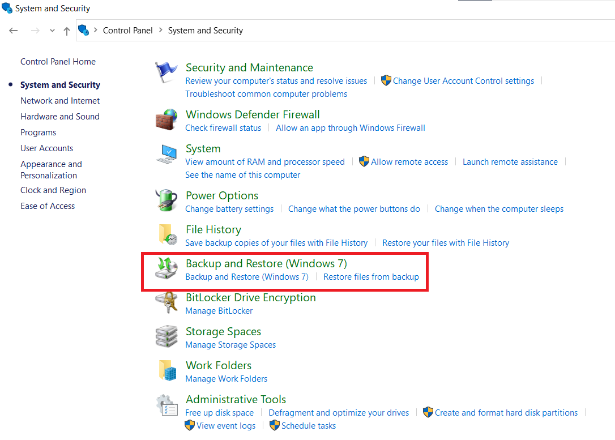Click the Storage Spaces drives icon
Viewport: 615px width, 440px height.
tap(166, 336)
